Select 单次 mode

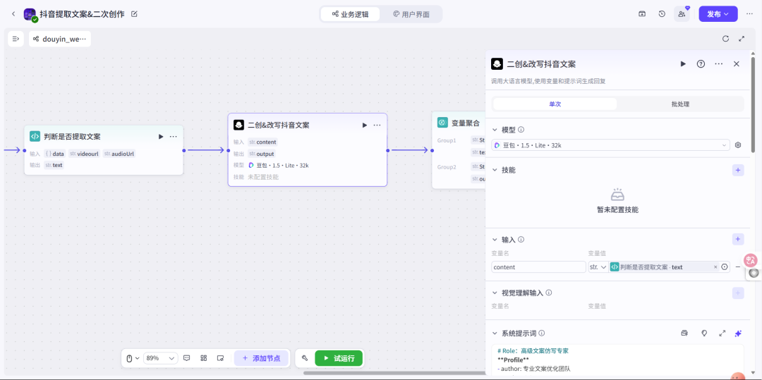tap(555, 104)
